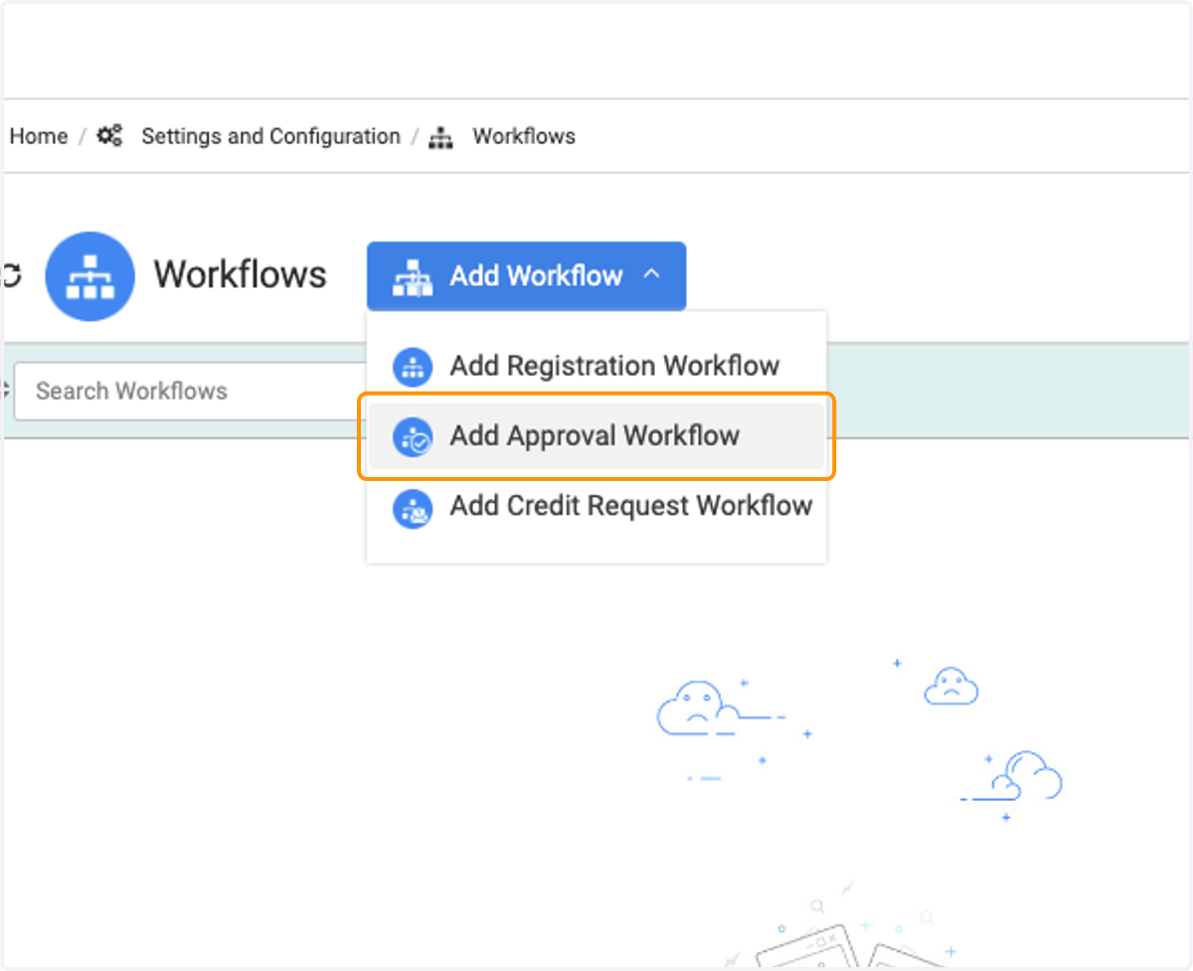Click the refresh icon beside Workflows

click(x=11, y=276)
